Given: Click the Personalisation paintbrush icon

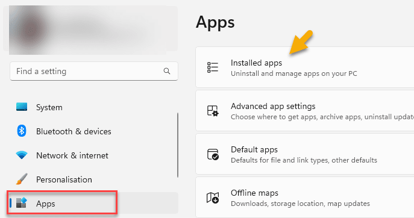Looking at the screenshot, I should pyautogui.click(x=22, y=179).
